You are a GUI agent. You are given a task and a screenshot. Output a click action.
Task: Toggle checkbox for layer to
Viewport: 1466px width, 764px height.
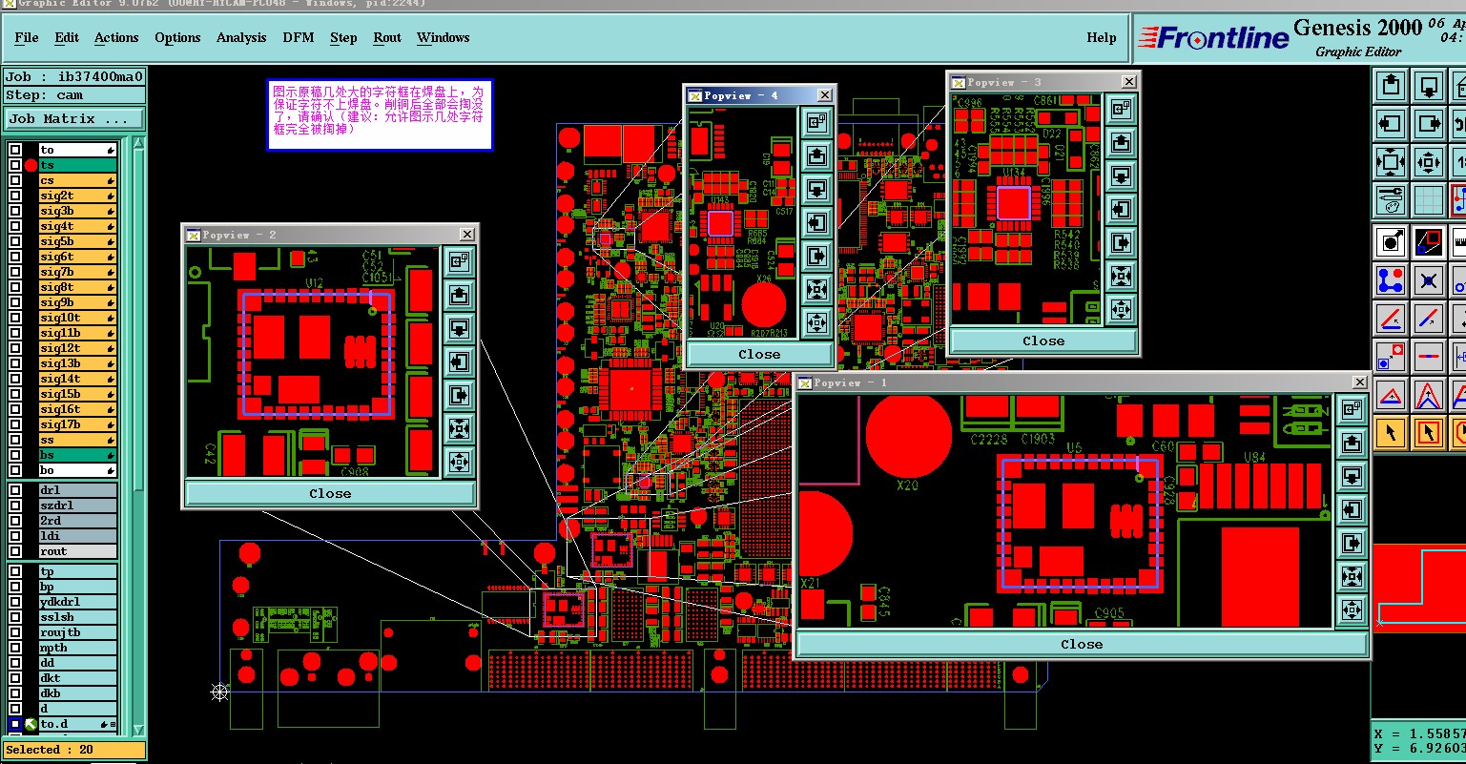(x=15, y=150)
